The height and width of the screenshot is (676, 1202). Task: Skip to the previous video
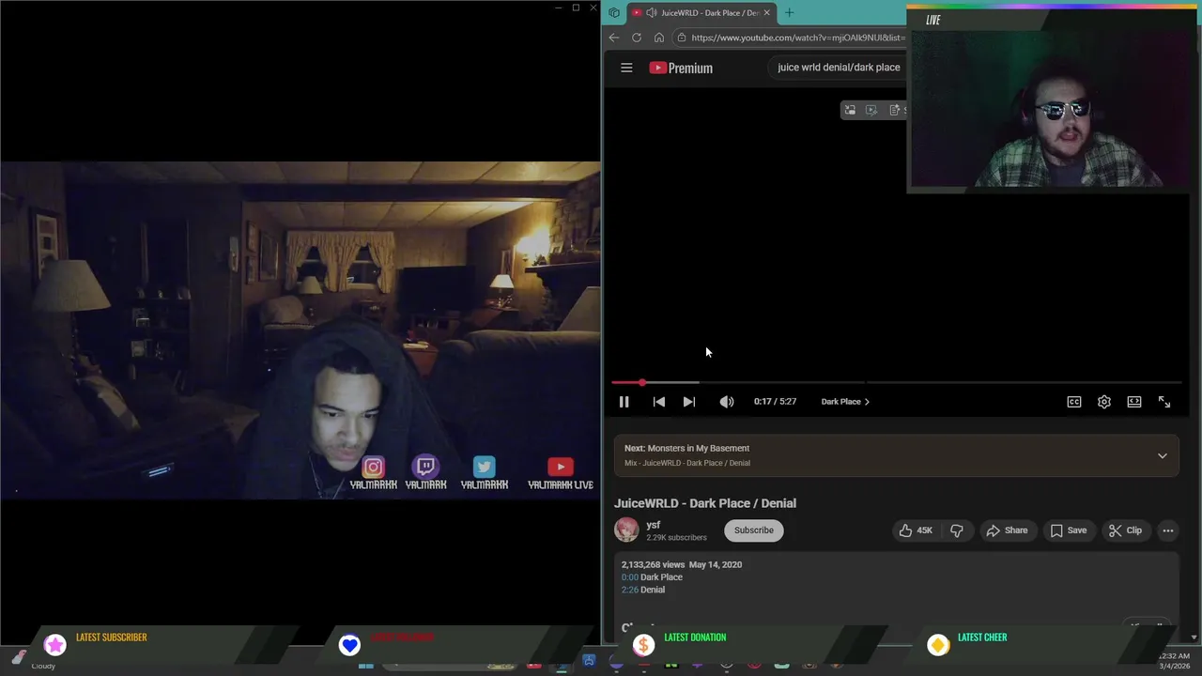(659, 402)
